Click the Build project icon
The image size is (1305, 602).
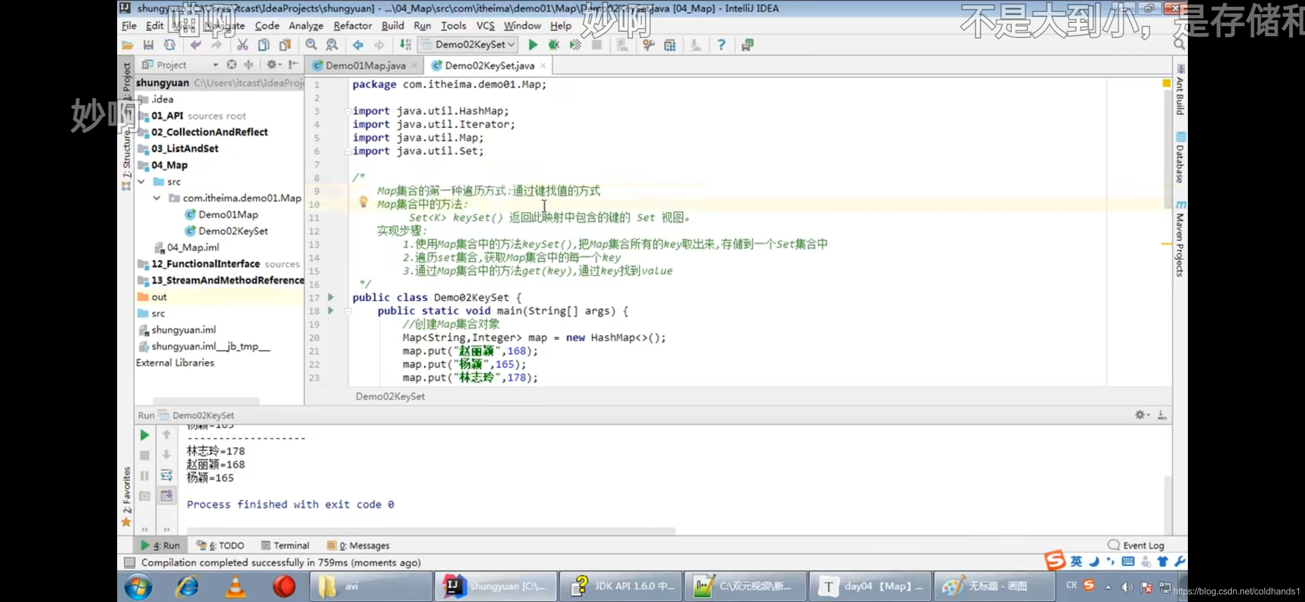pyautogui.click(x=405, y=45)
